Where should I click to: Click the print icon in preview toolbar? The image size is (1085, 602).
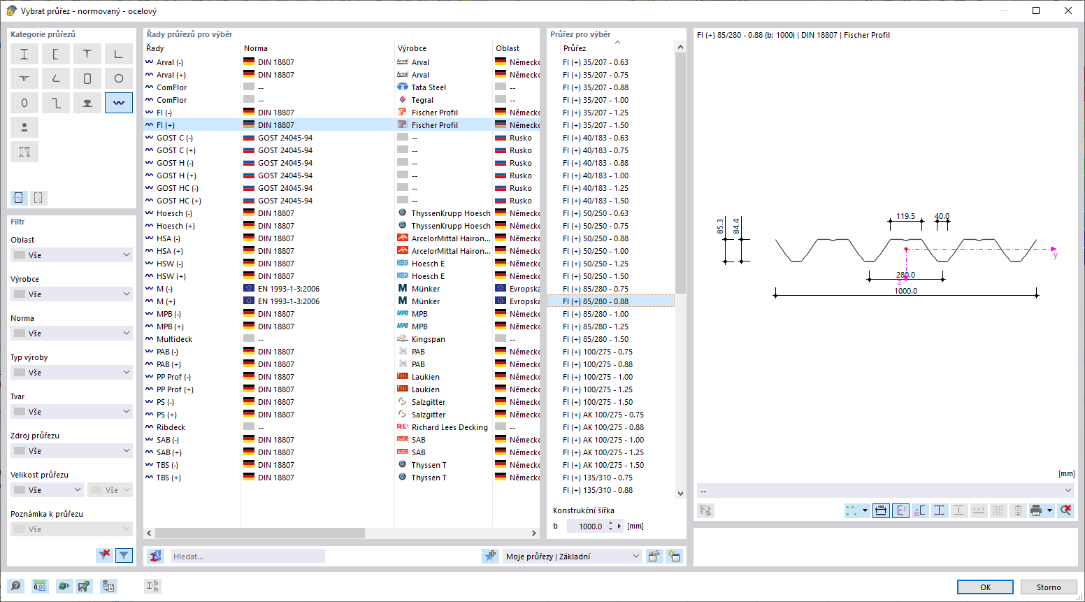1036,510
